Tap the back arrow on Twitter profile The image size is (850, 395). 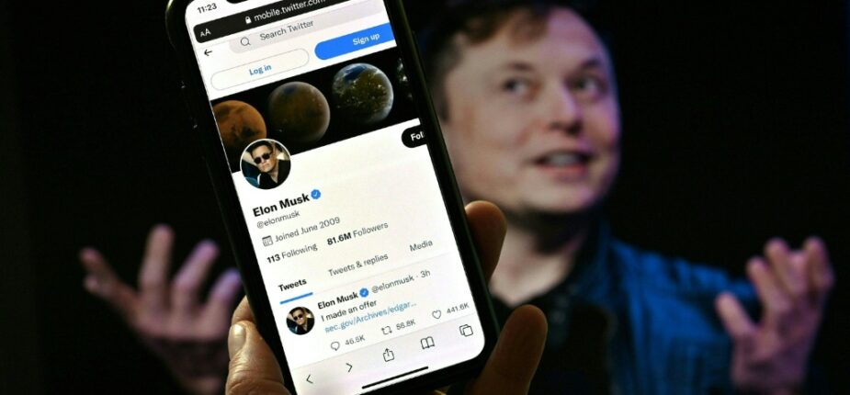208,52
